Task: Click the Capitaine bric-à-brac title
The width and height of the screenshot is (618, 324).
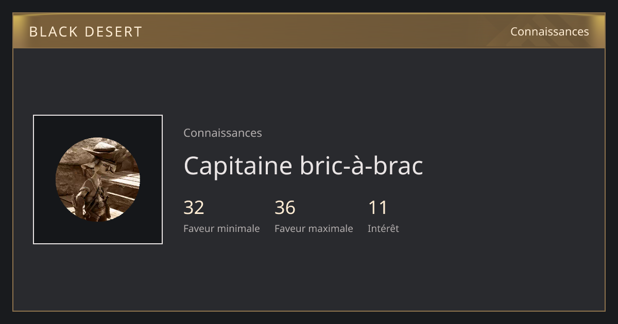Action: point(303,166)
